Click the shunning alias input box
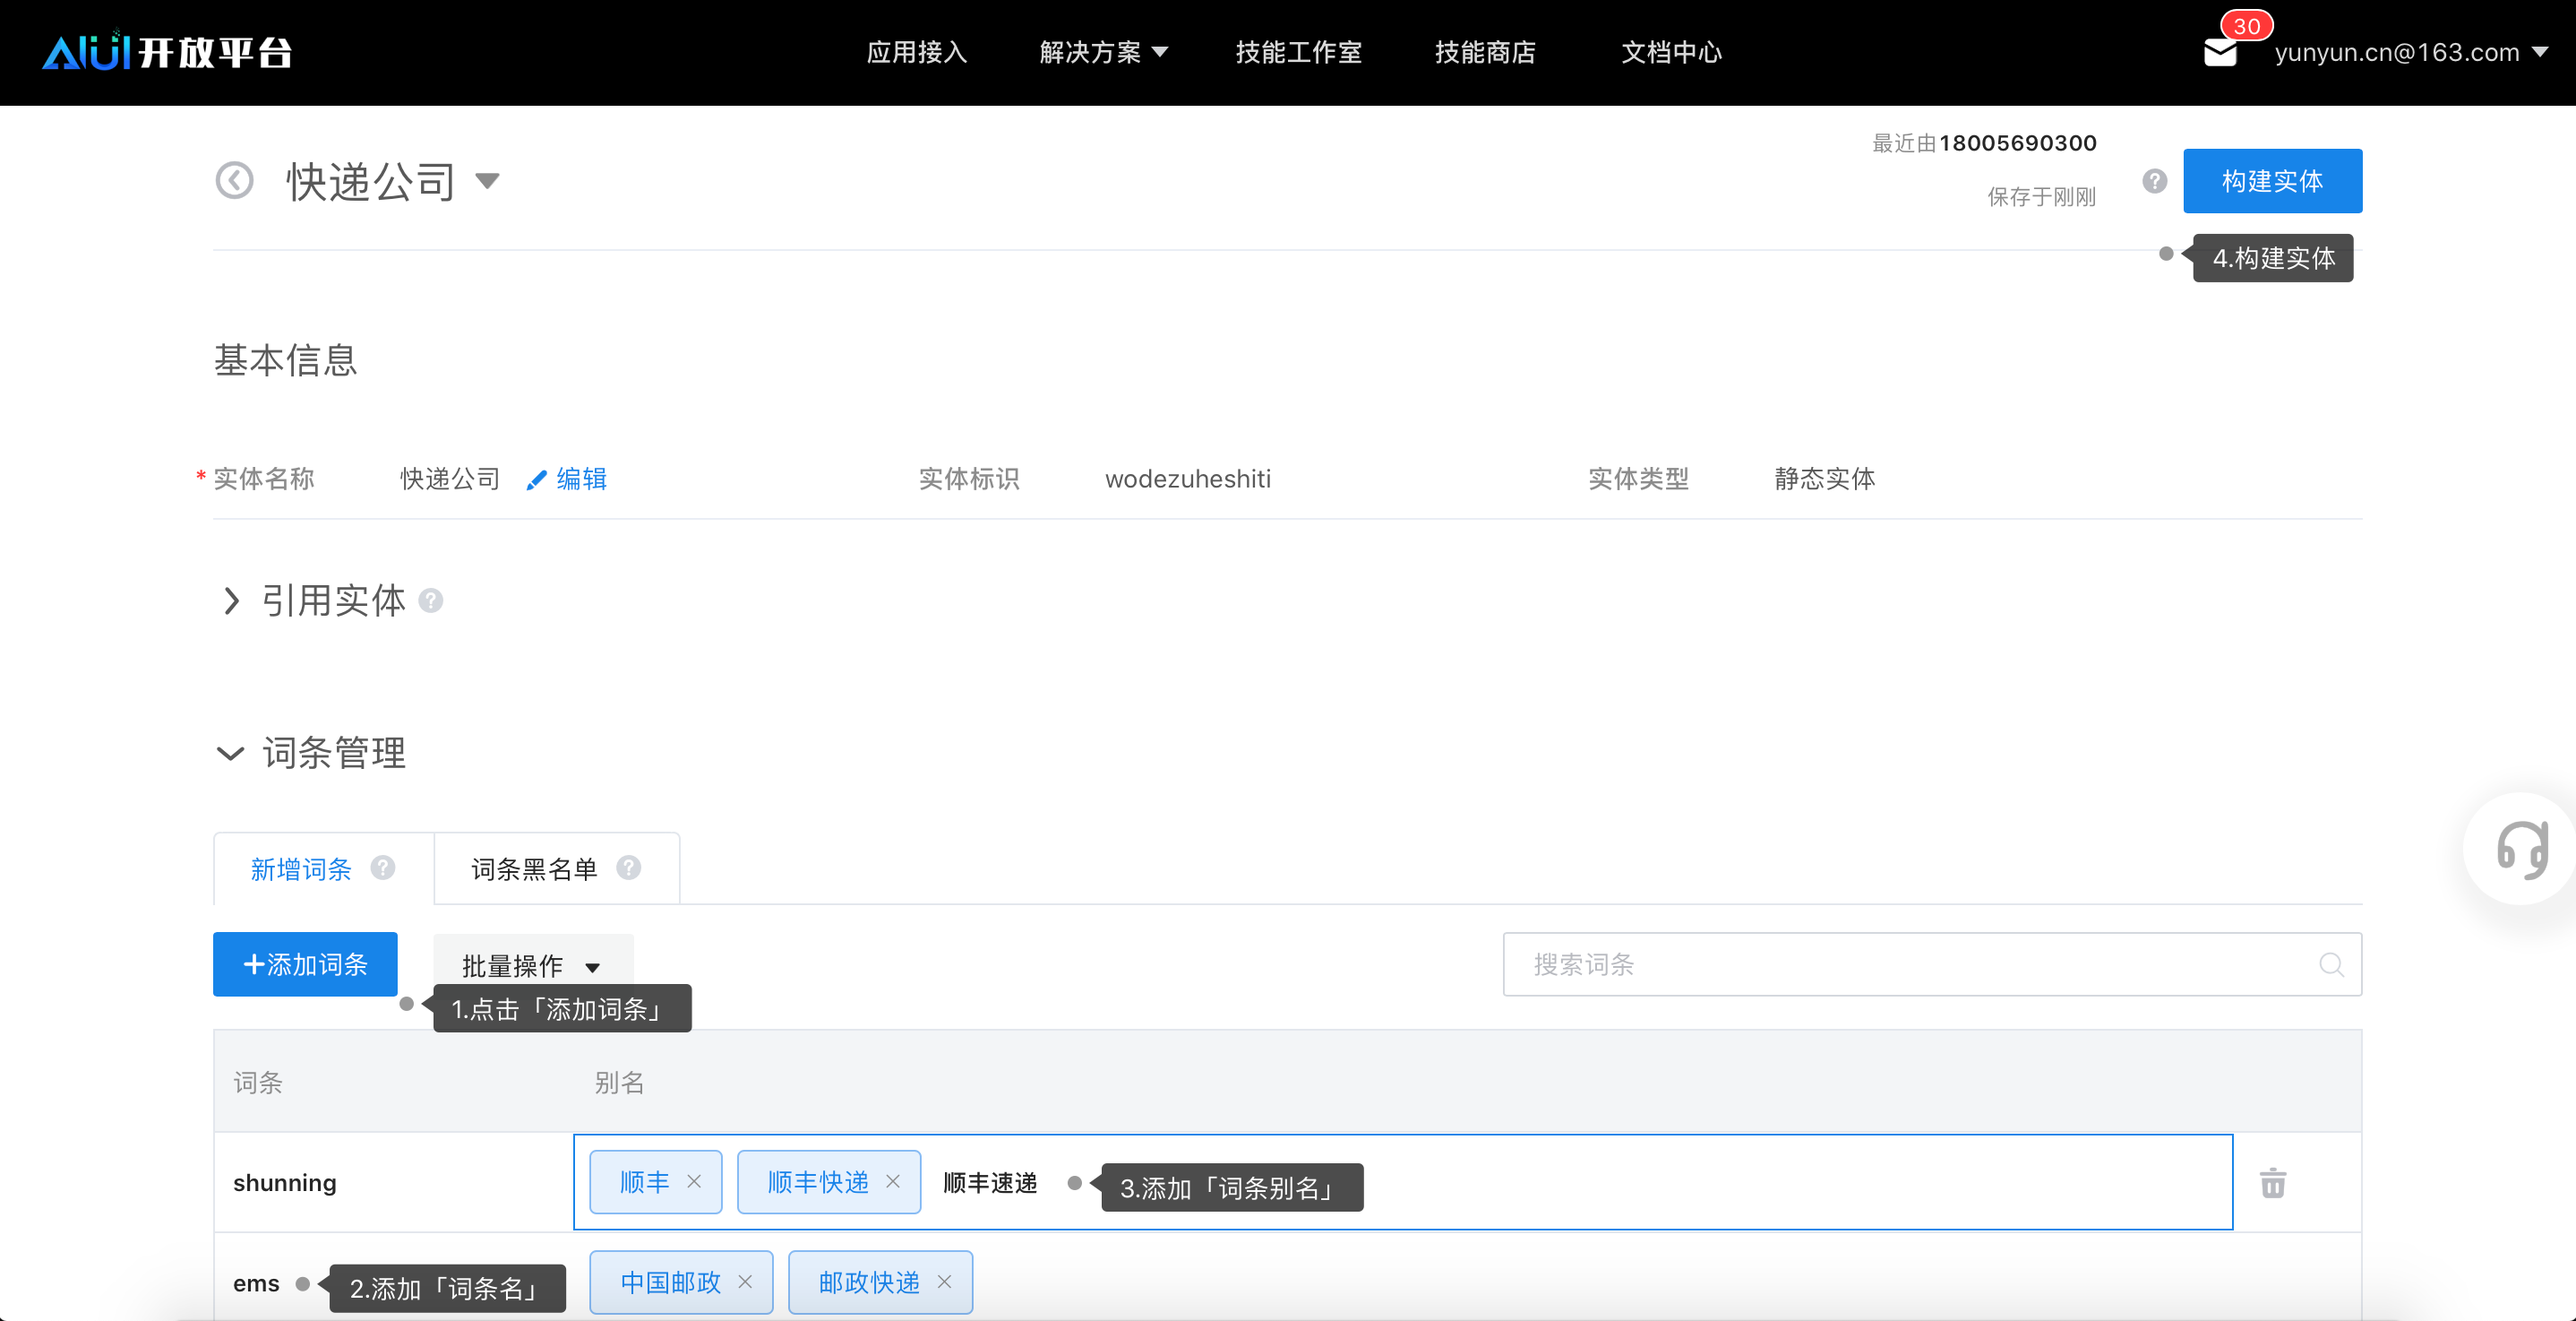The height and width of the screenshot is (1321, 2576). pos(1402,1182)
